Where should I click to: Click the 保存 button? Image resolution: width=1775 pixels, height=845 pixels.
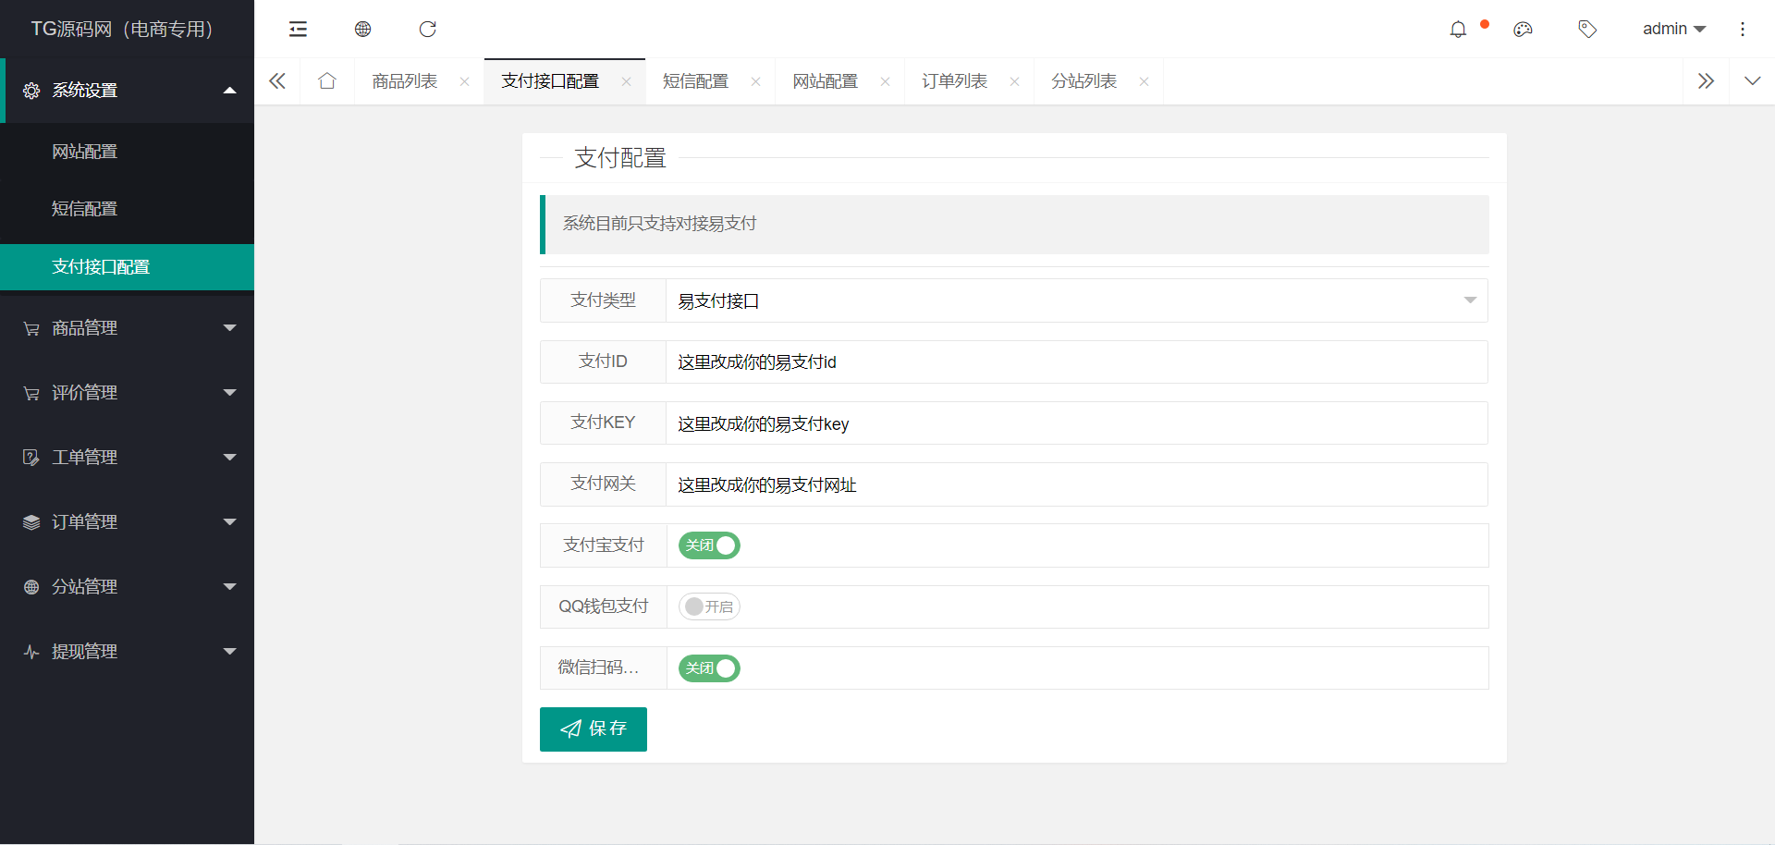[x=593, y=729]
